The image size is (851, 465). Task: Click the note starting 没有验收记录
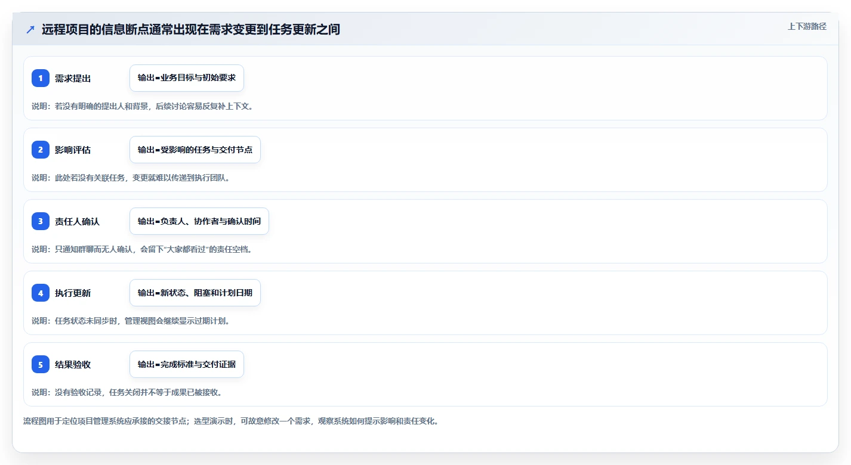(x=127, y=392)
